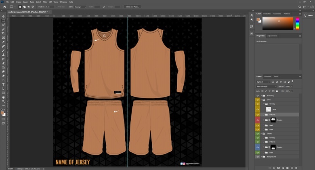Open the Style dropdown set to Normal
This screenshot has height=170, width=315.
click(x=80, y=7)
